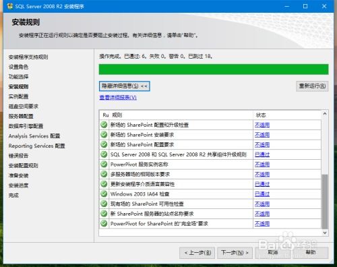Select 功能选择 step in sidebar
This screenshot has height=267, width=337.
tap(18, 77)
